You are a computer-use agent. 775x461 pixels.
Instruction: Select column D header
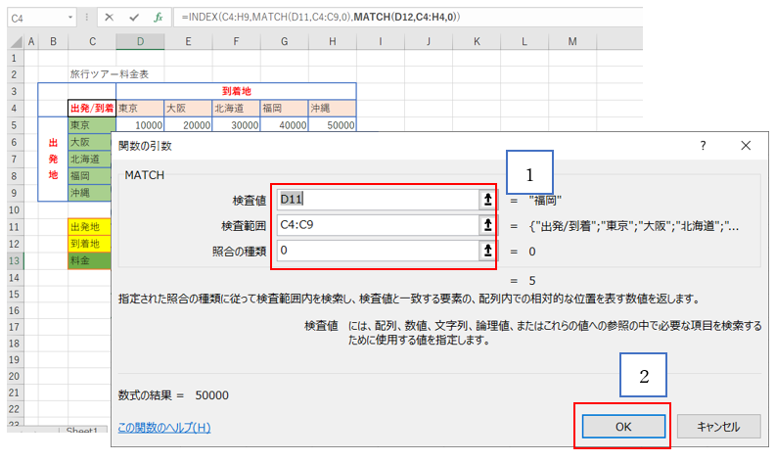(x=139, y=40)
